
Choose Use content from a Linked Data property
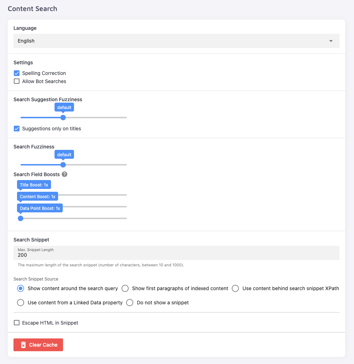coord(21,303)
